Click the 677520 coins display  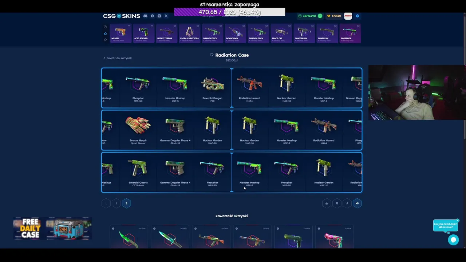coord(334,16)
